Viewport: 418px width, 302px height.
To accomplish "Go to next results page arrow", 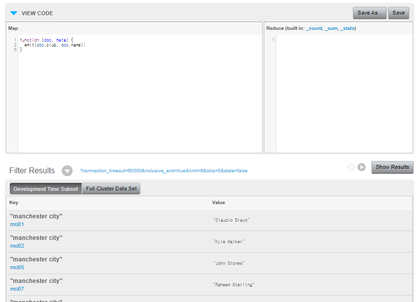I will [361, 167].
